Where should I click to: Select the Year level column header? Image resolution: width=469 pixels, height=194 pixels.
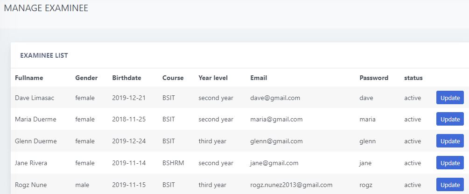(x=213, y=78)
